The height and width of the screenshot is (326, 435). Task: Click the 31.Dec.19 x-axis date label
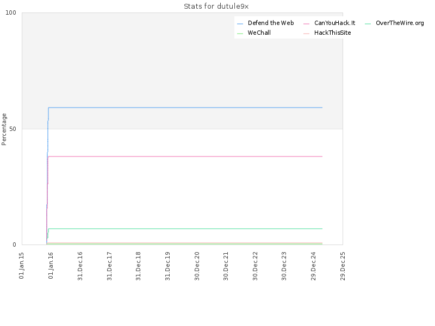(167, 266)
